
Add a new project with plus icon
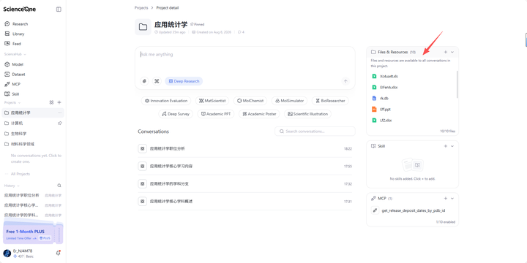tap(59, 102)
